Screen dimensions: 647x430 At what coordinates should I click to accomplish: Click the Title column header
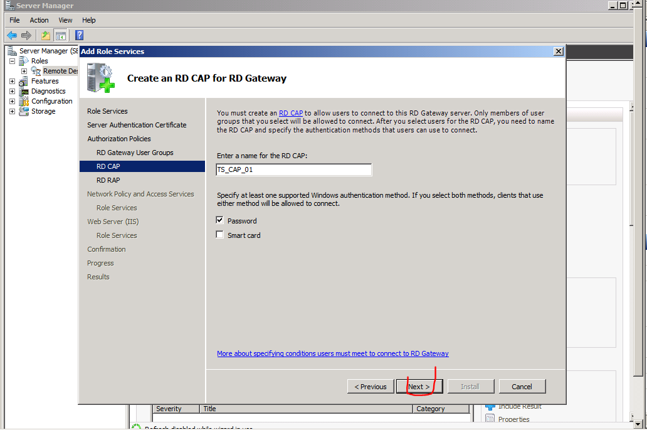306,409
